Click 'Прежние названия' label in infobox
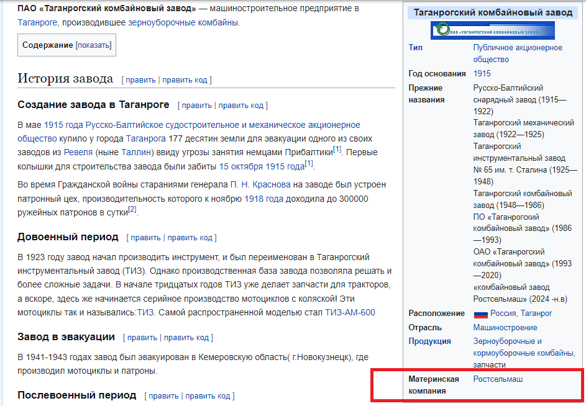 tap(426, 94)
